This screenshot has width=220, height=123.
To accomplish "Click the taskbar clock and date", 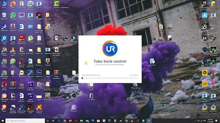I will coord(210,121).
